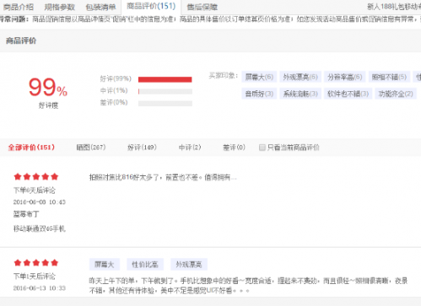Click the 99% 好评度 score
Viewport: 421px width, 306px height.
(48, 87)
